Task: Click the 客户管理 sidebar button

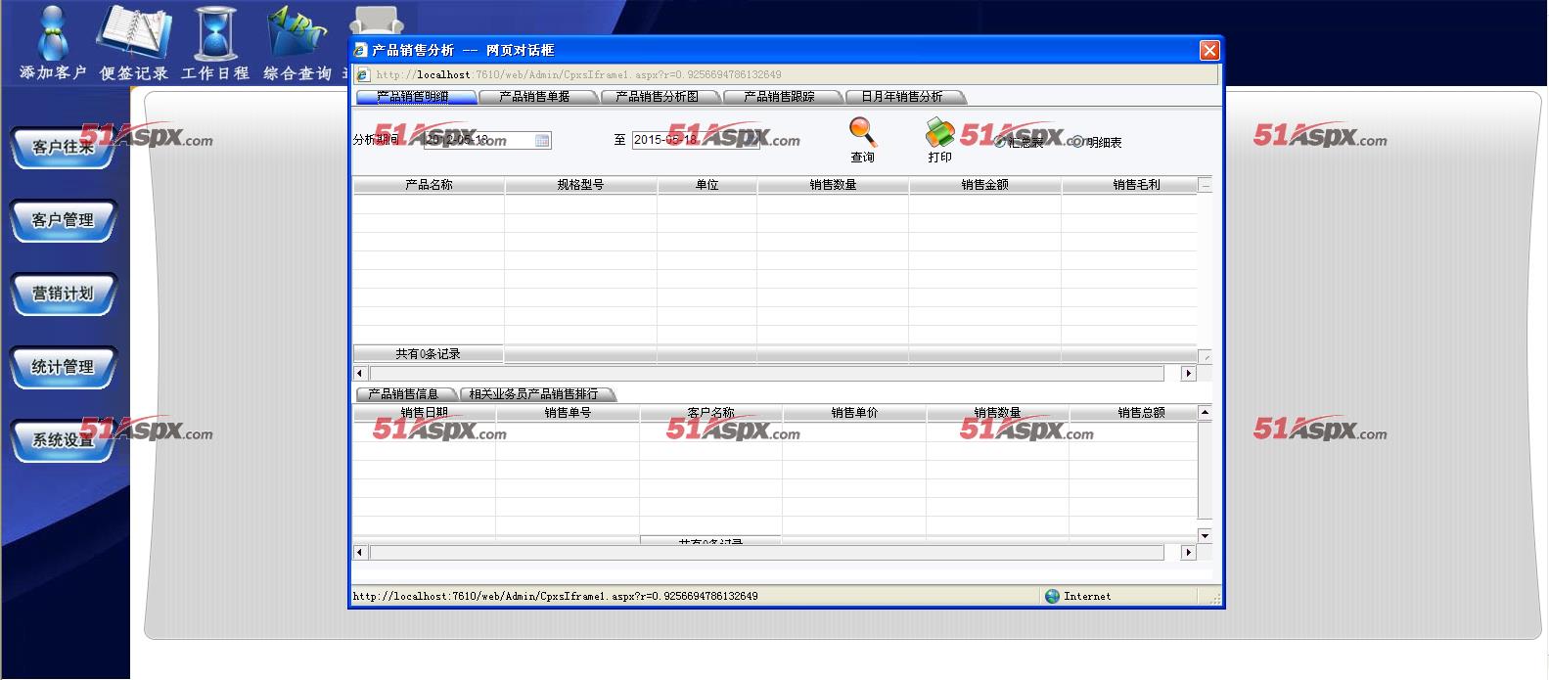Action: click(x=64, y=220)
